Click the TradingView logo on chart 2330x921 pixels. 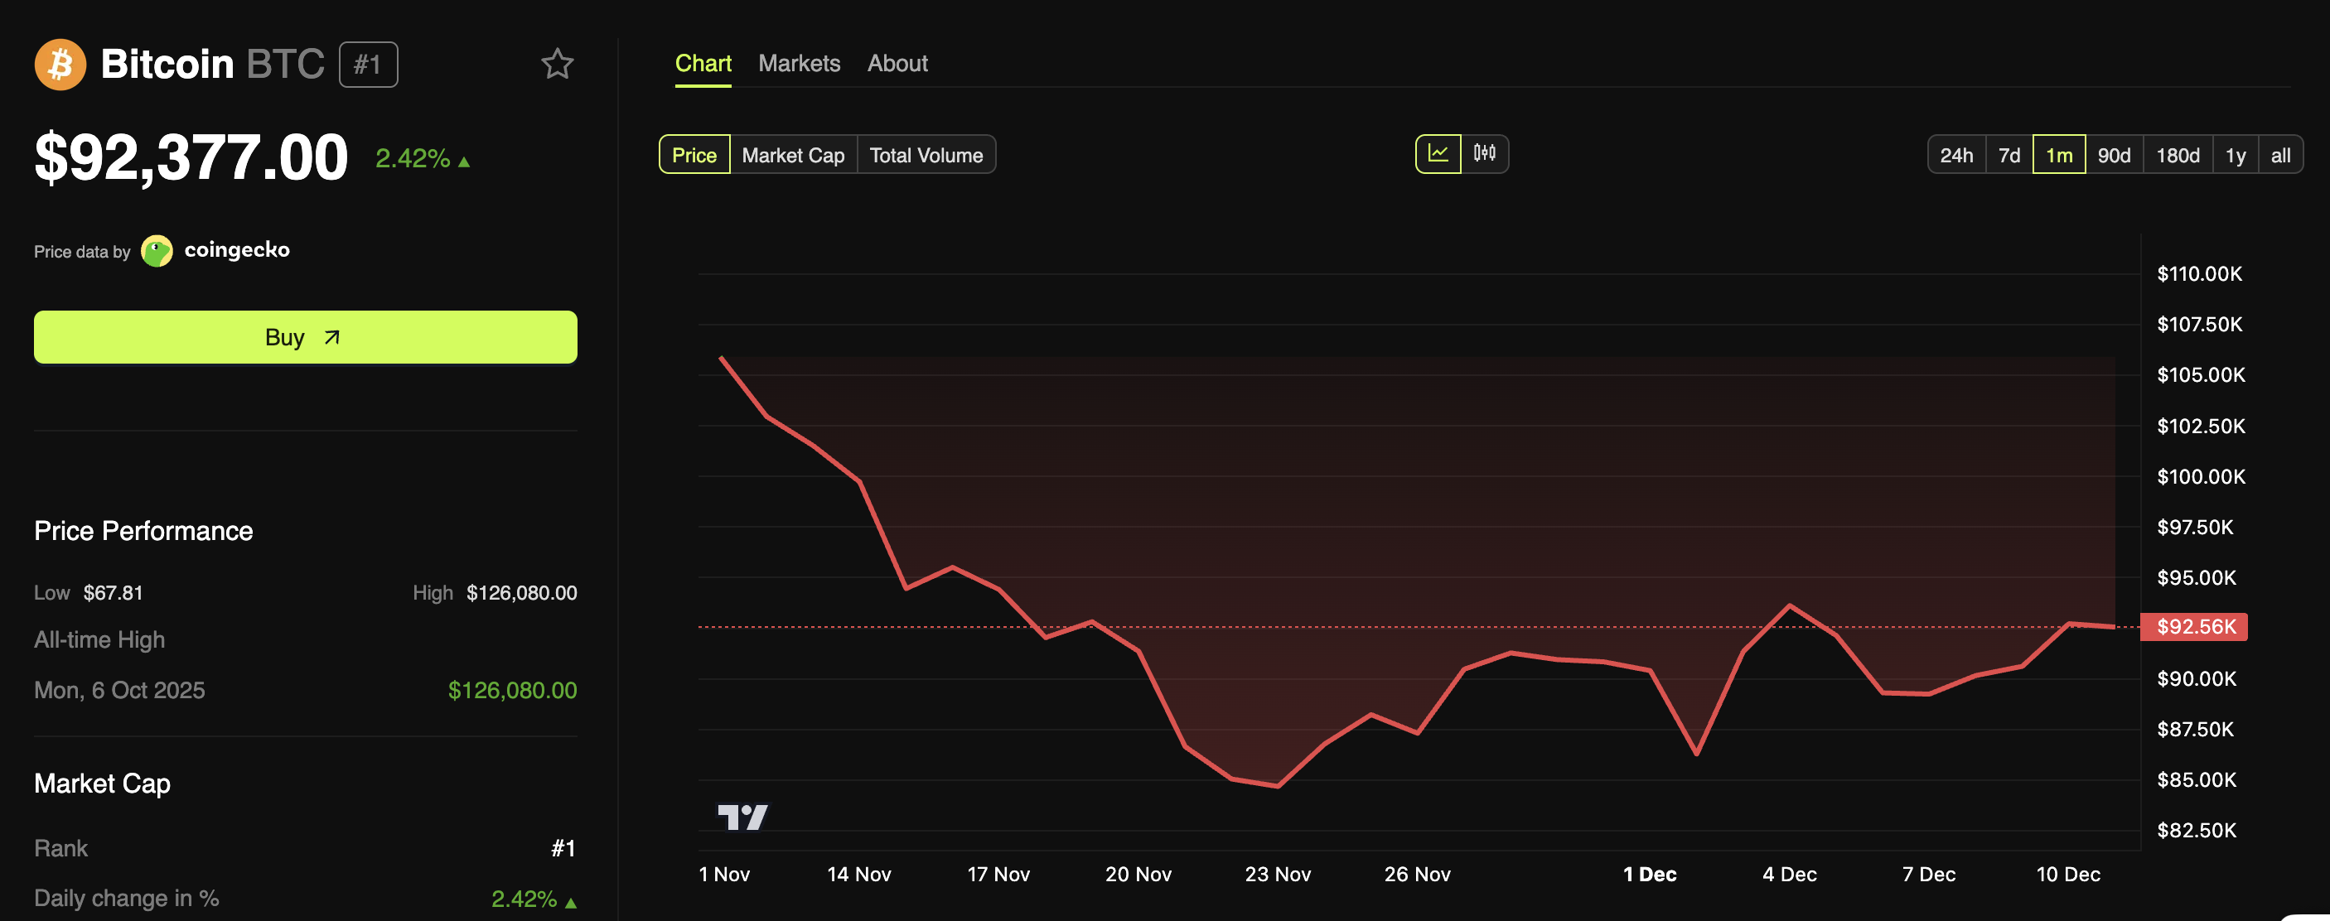[742, 817]
